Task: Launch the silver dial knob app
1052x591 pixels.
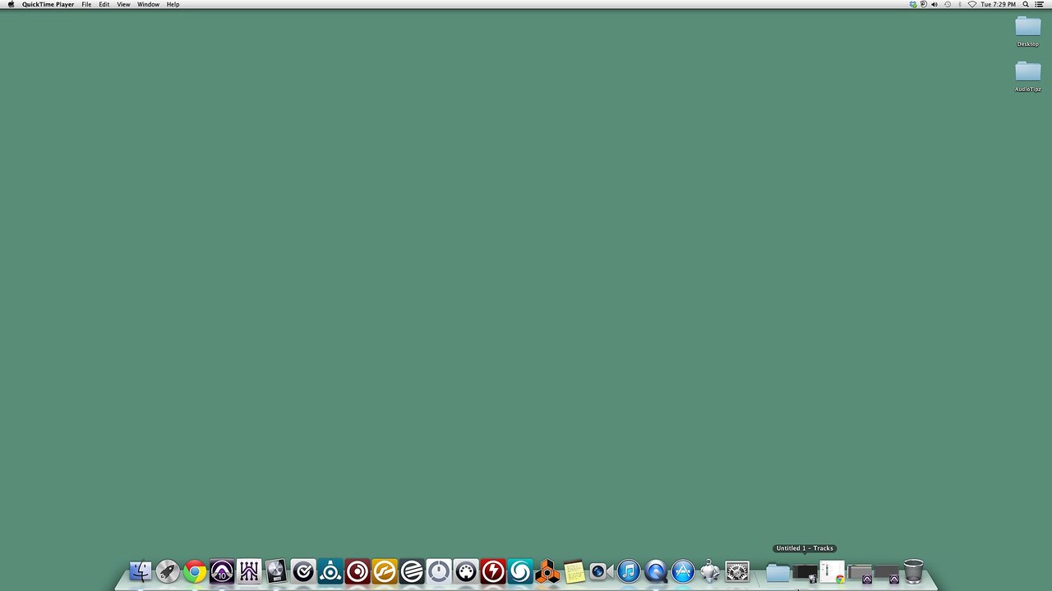Action: 439,570
